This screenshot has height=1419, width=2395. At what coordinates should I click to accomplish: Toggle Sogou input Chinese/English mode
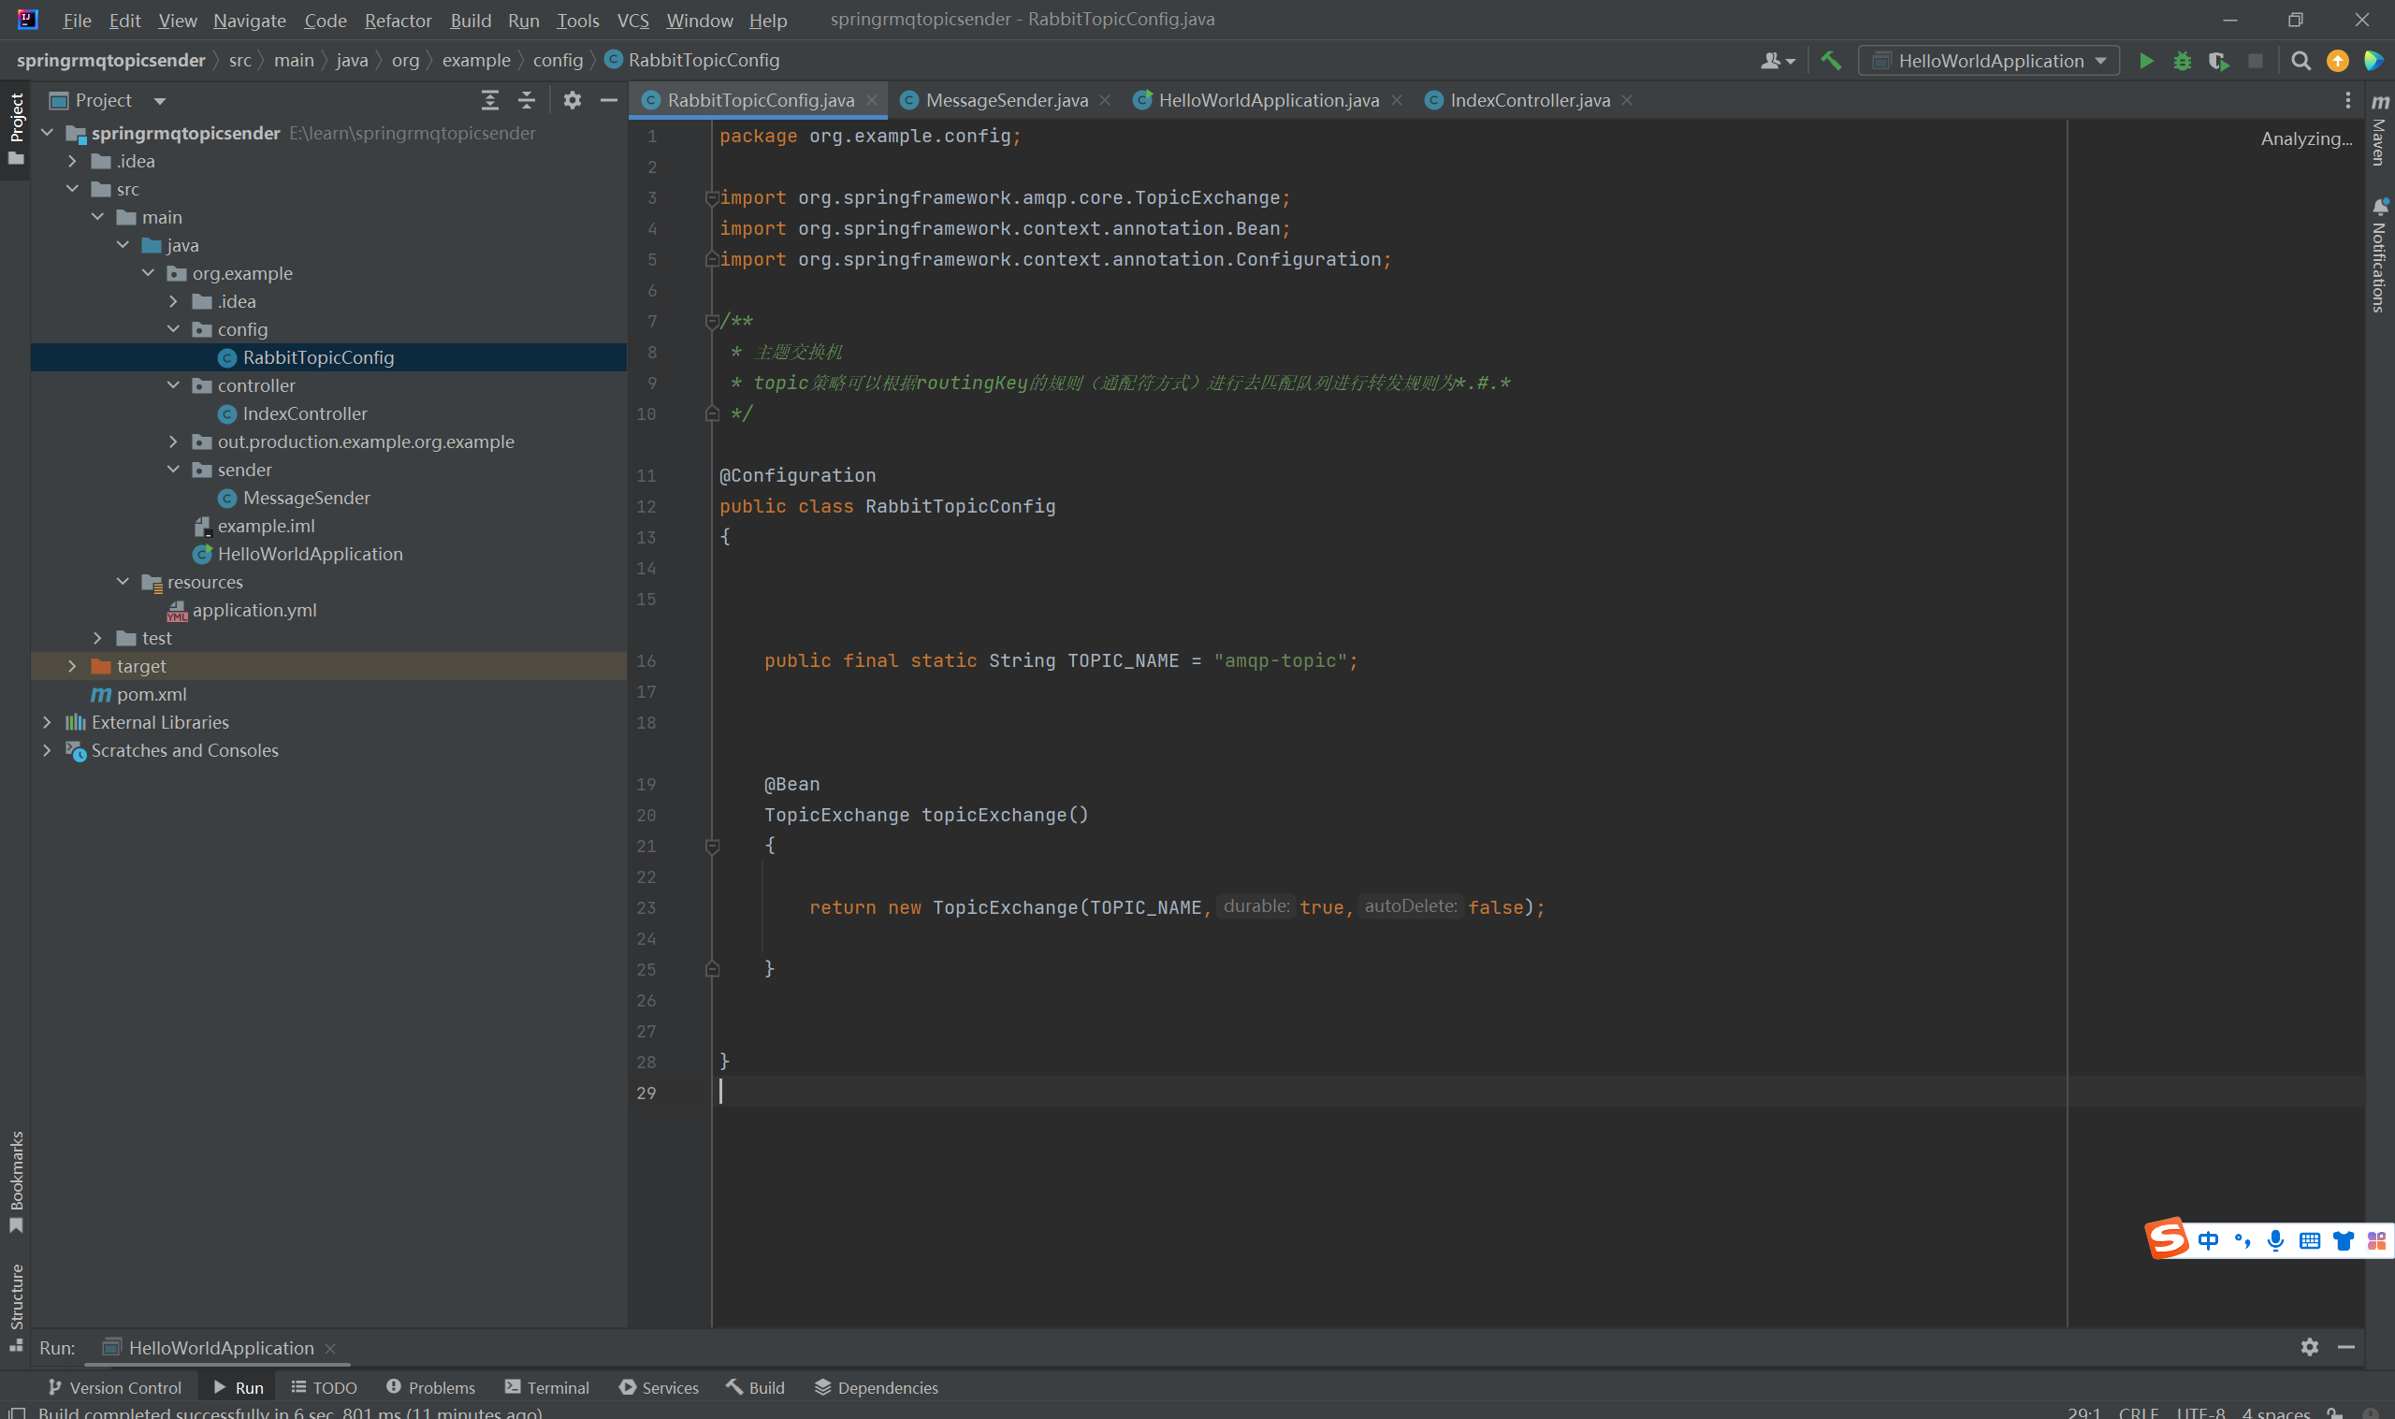pos(2208,1241)
